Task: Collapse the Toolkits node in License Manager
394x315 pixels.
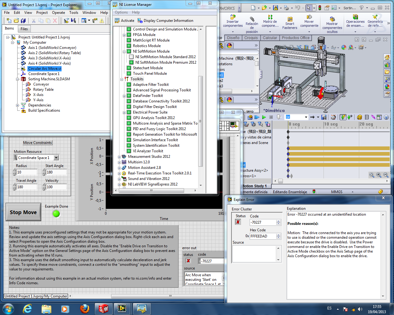Action: point(122,79)
